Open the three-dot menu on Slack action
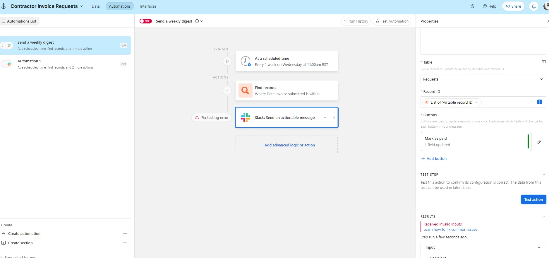 coord(326,117)
